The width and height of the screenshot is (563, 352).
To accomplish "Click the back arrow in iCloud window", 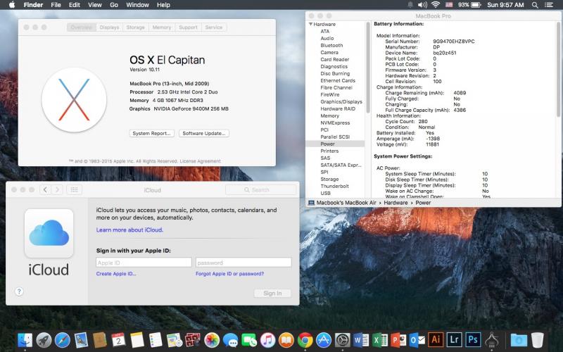I will tap(45, 189).
